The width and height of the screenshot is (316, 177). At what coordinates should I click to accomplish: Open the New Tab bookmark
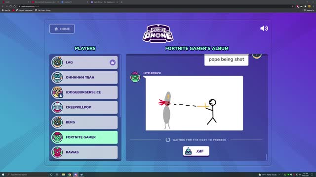click(x=6, y=10)
